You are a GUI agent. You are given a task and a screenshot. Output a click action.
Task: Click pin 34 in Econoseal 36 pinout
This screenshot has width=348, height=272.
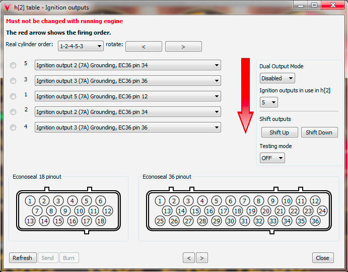pyautogui.click(x=287, y=221)
